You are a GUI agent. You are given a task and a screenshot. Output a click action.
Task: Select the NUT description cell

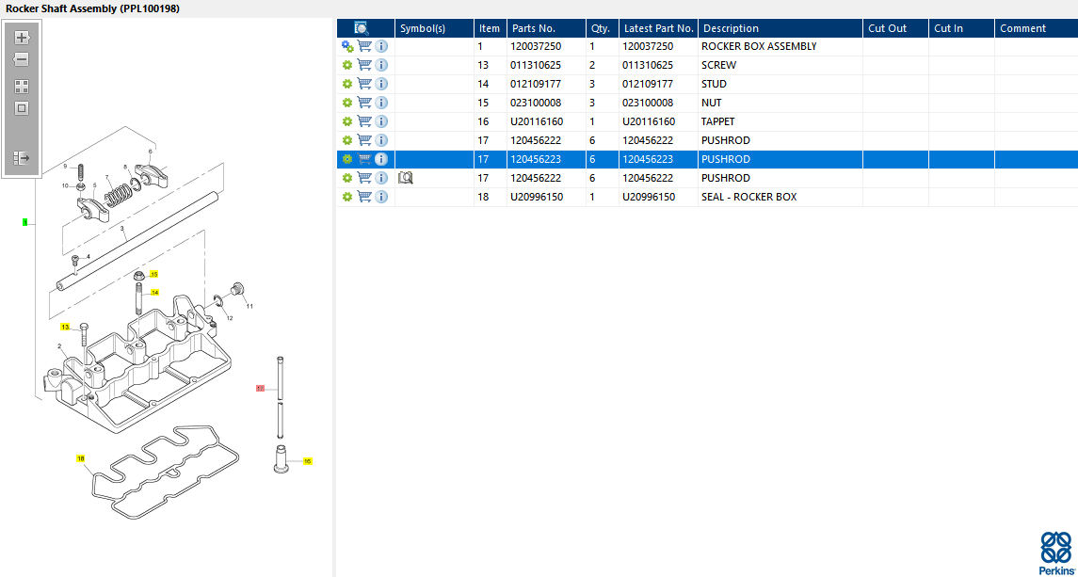point(780,104)
